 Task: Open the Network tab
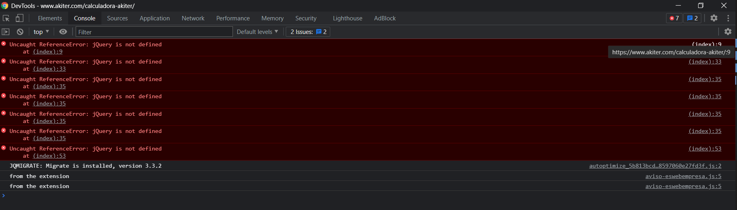pyautogui.click(x=193, y=18)
